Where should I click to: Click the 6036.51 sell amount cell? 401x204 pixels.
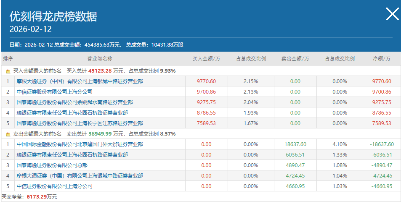[x=295, y=155]
